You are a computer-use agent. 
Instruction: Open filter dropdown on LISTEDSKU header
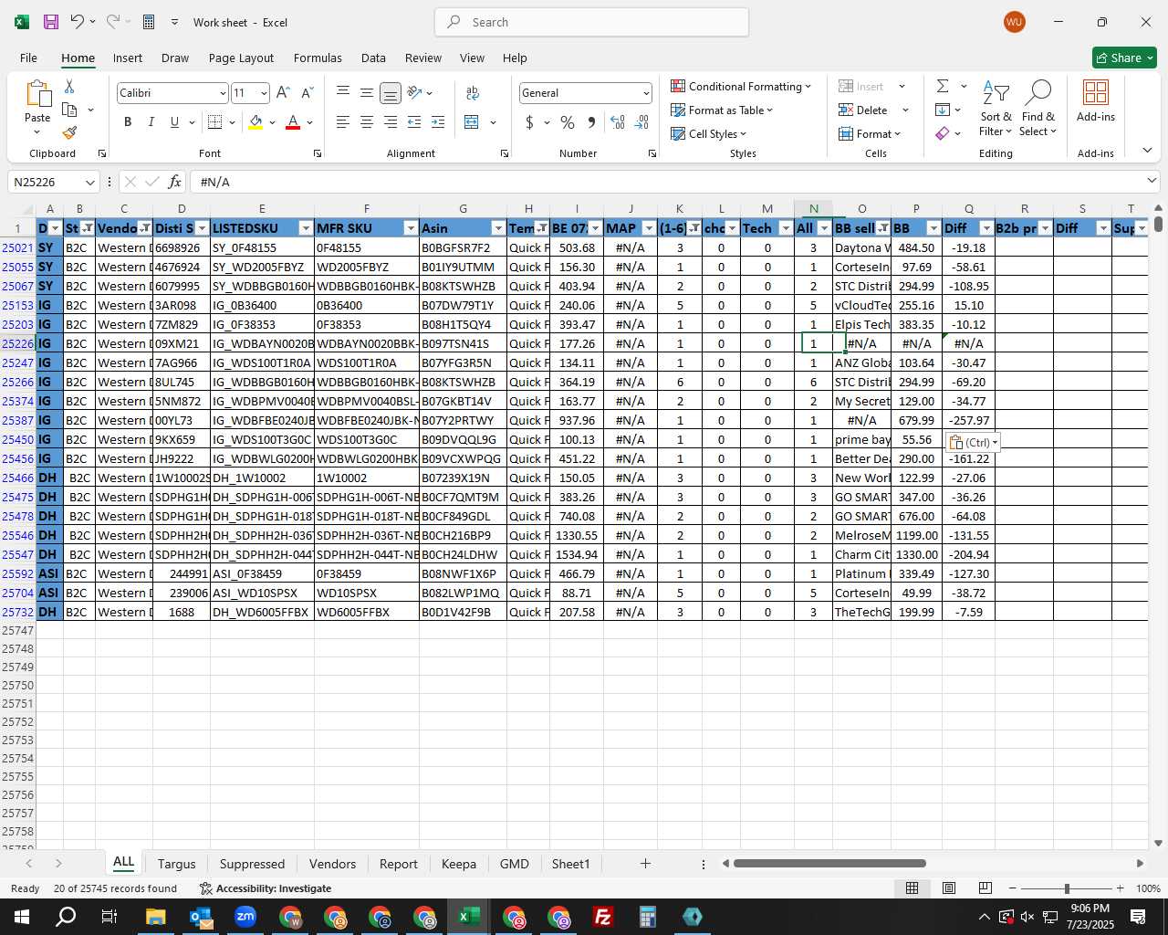tap(306, 228)
